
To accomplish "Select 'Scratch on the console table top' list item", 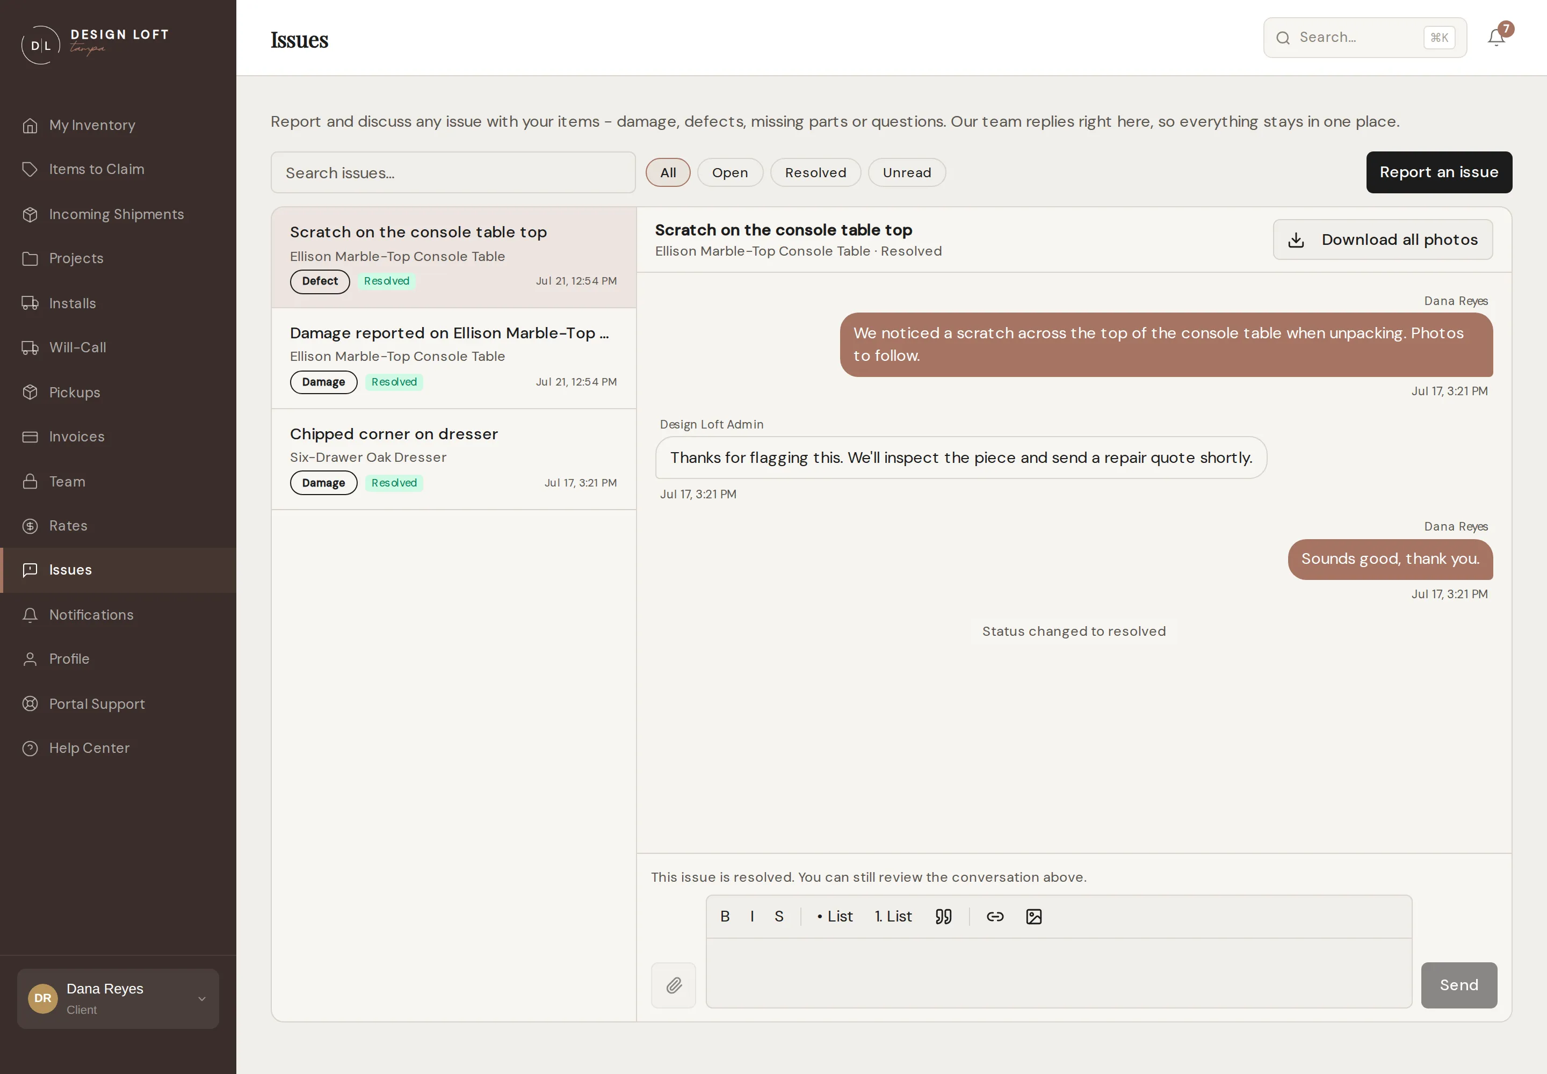I will tap(454, 257).
